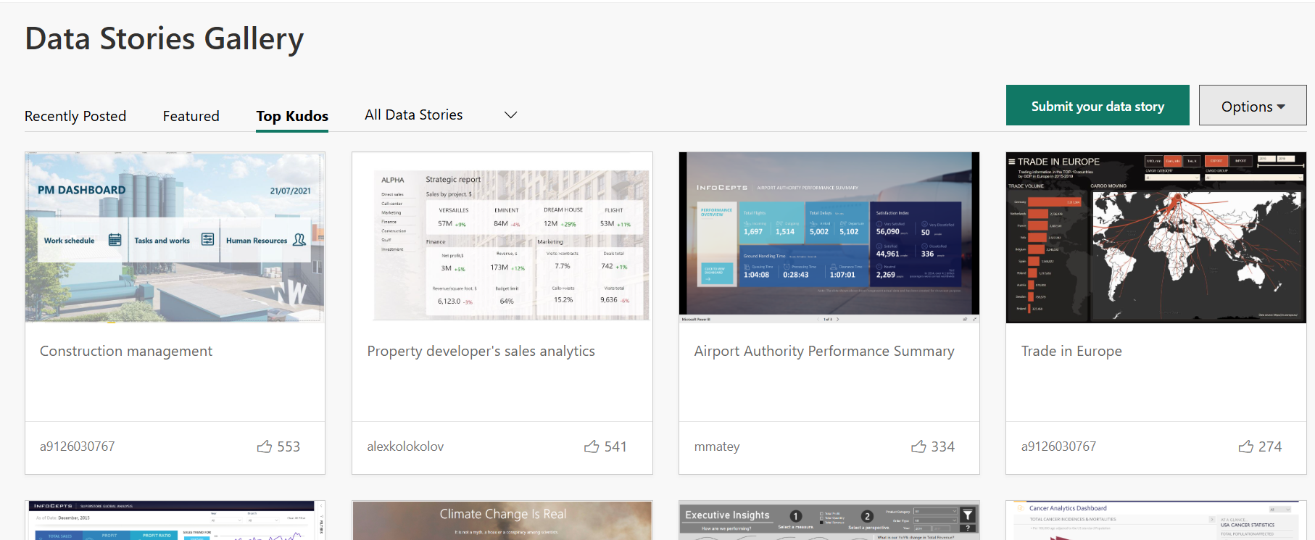This screenshot has height=540, width=1315.
Task: Expand the All Data Stories chevron
Action: click(x=510, y=115)
